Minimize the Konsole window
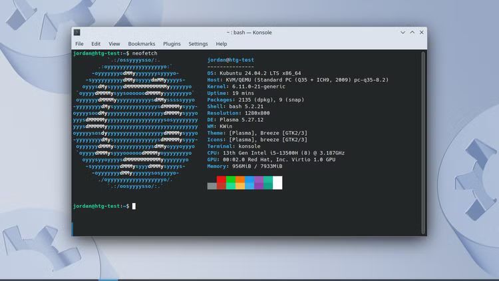The width and height of the screenshot is (499, 281). pyautogui.click(x=403, y=33)
